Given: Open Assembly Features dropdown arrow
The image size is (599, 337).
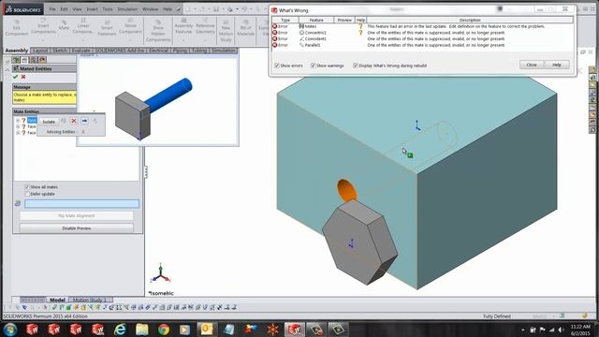Looking at the screenshot, I should coord(183,39).
